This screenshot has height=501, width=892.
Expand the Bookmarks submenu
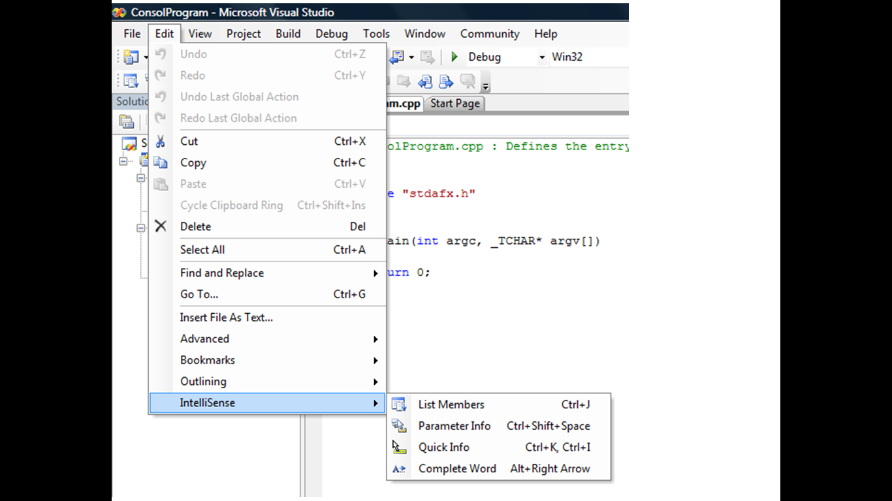(x=268, y=360)
